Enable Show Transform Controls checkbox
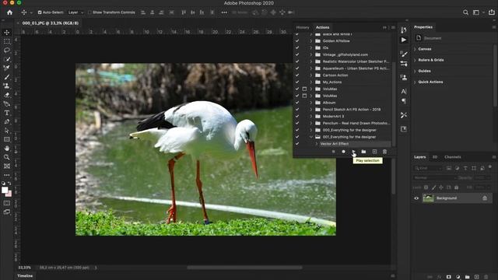The image size is (498, 280). click(x=89, y=12)
